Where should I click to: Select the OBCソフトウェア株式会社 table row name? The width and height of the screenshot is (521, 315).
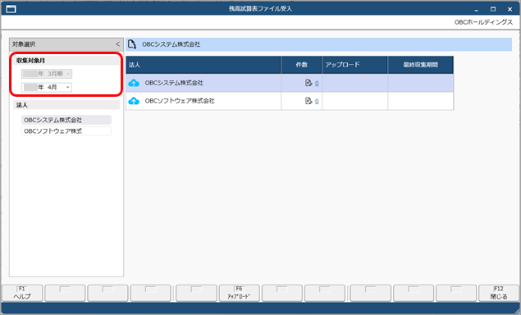(180, 101)
